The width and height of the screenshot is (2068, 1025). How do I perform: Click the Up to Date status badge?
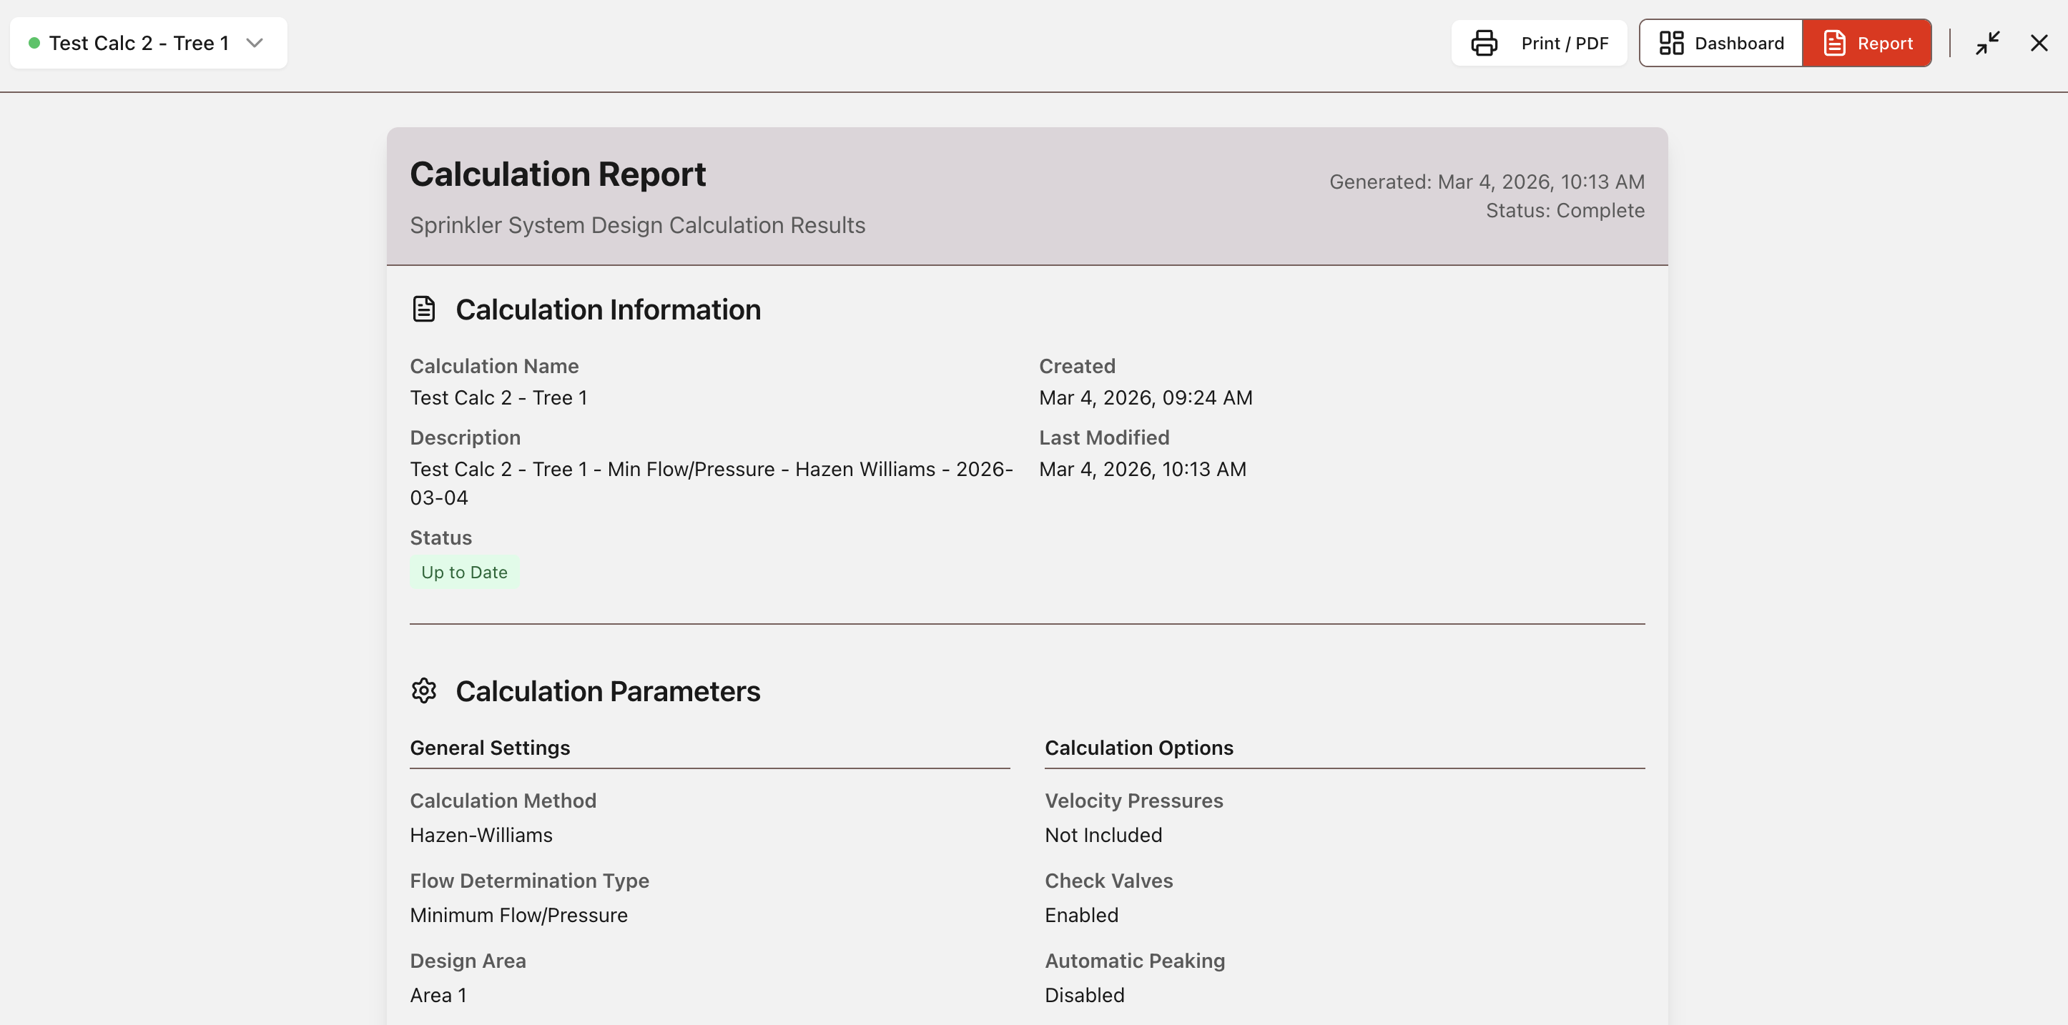tap(464, 573)
